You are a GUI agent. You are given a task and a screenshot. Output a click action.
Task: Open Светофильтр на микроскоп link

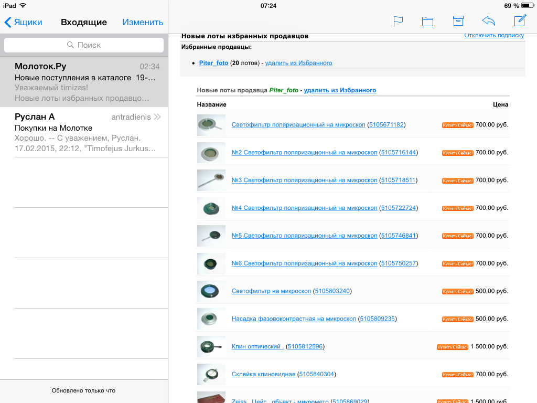click(271, 291)
